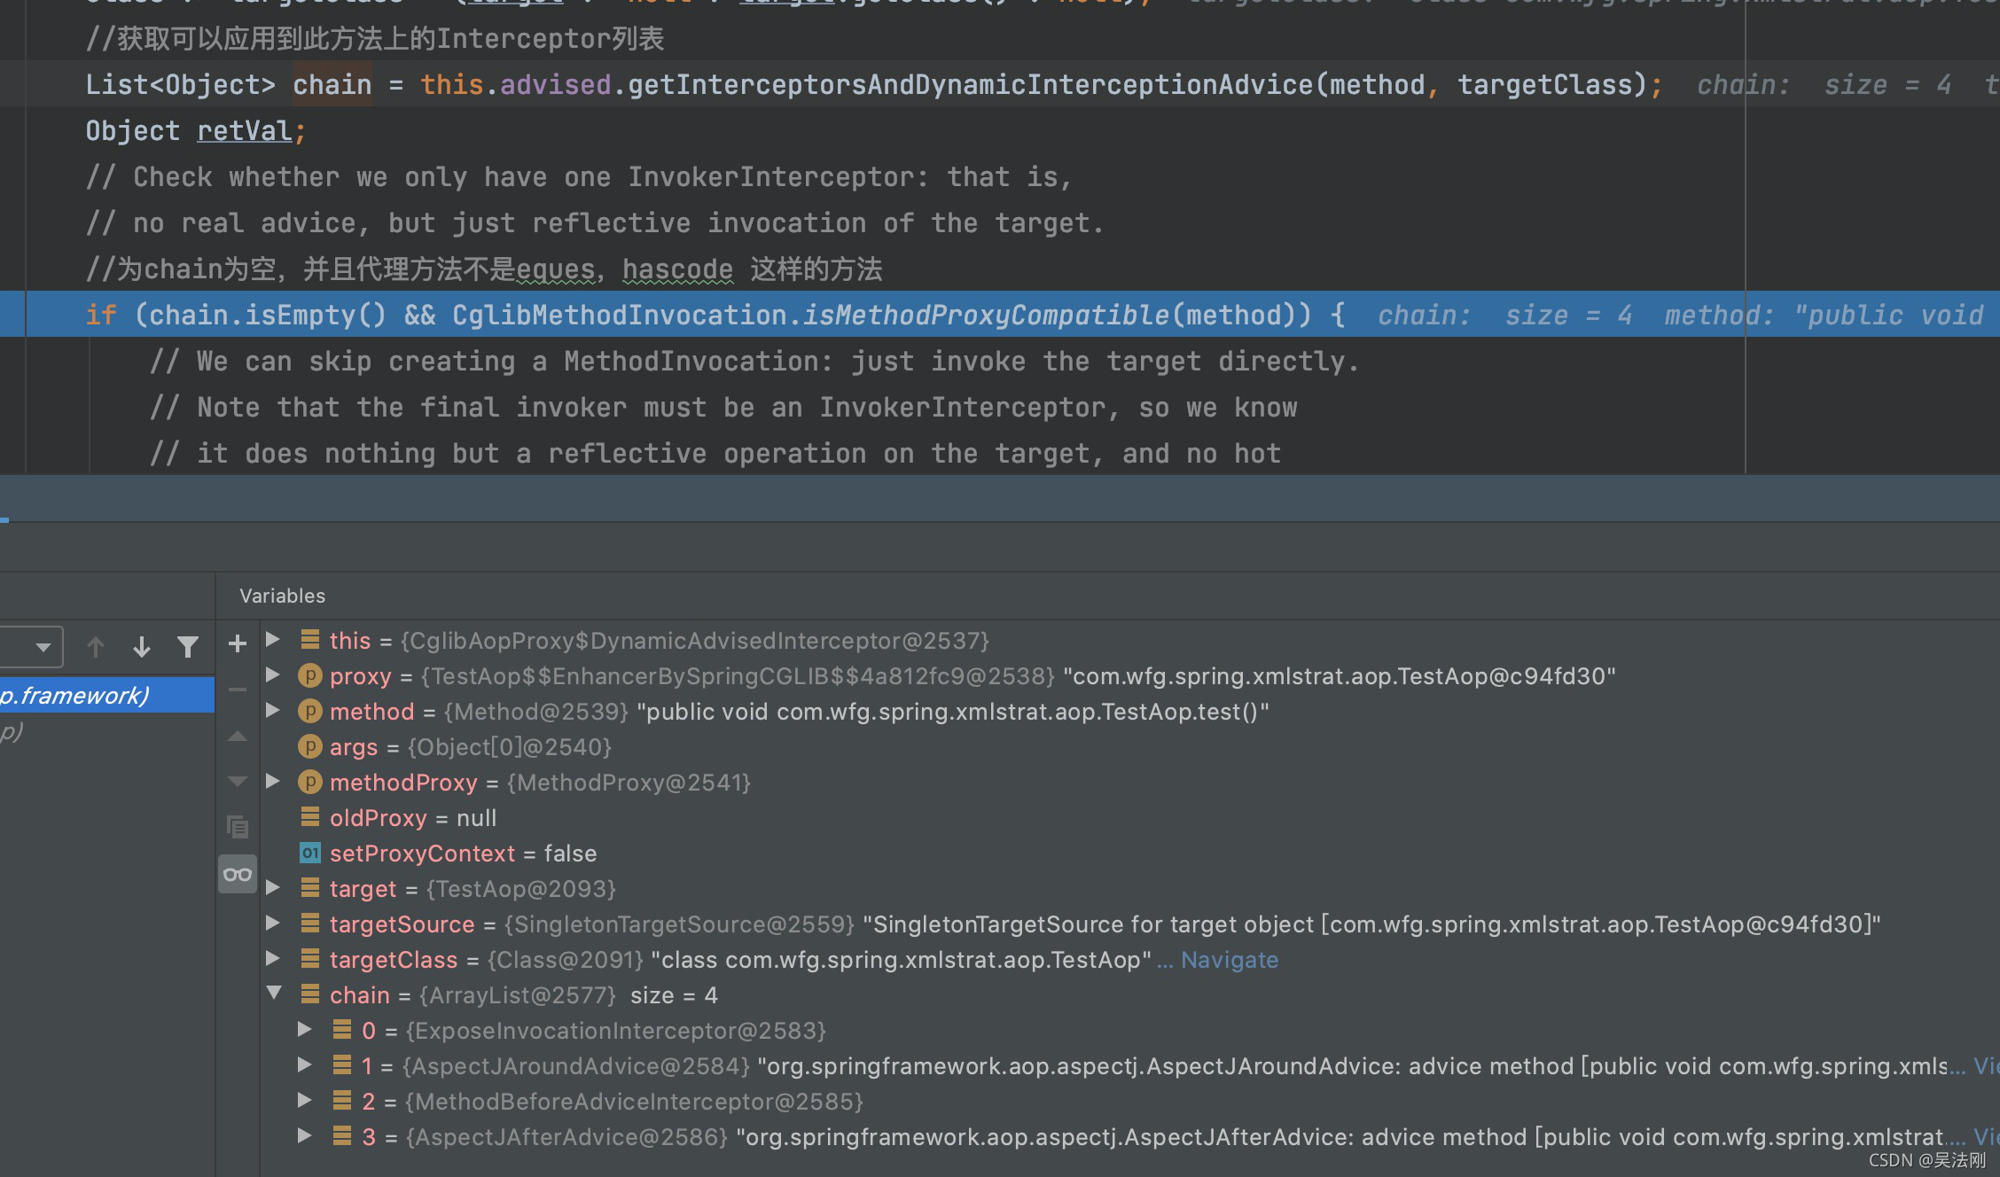Screen dimensions: 2000x1177
Task: Click the Duplicate Watch copy icon
Action: 237,827
